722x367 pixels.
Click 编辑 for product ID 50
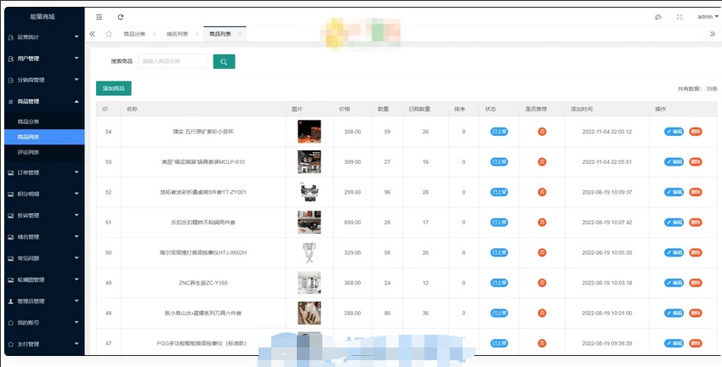[674, 252]
